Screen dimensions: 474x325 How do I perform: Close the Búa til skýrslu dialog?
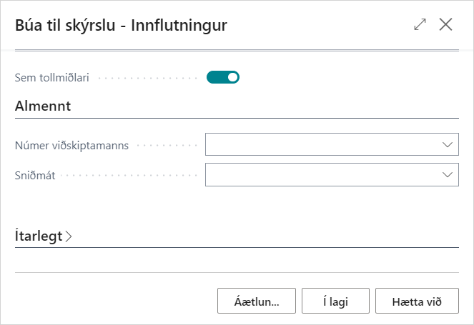[x=446, y=24]
